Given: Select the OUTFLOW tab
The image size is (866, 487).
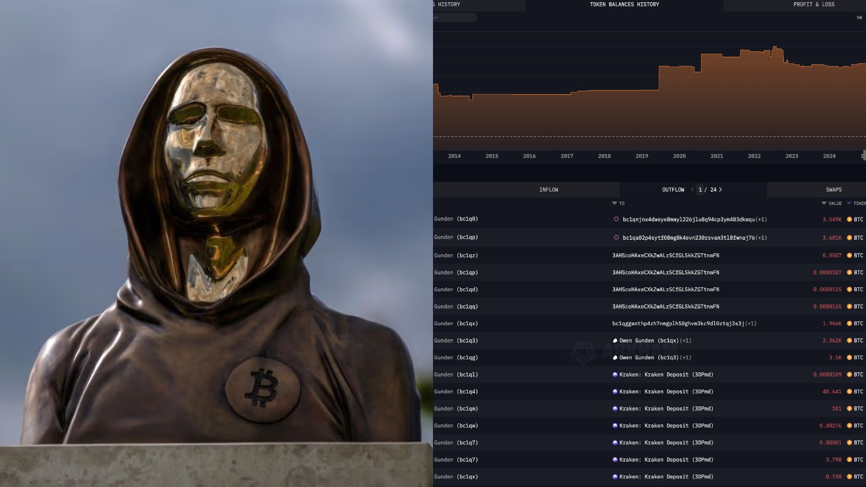Looking at the screenshot, I should pyautogui.click(x=673, y=190).
